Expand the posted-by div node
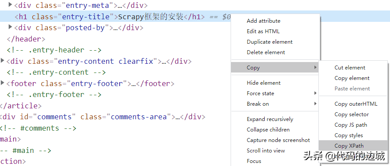The height and width of the screenshot is (166, 390). 10,27
